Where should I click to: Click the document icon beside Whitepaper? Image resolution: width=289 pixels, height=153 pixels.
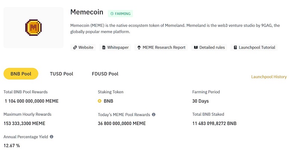(104, 47)
